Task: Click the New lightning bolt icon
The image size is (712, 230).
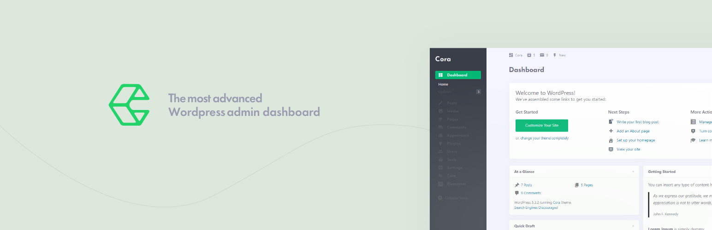Action: 555,55
